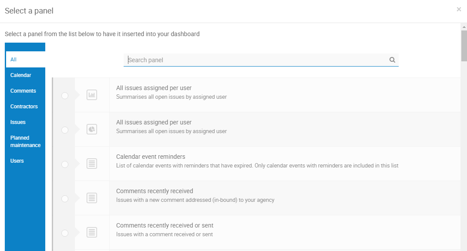This screenshot has width=467, height=251.
Task: Open the Issues category
Action: coord(17,122)
